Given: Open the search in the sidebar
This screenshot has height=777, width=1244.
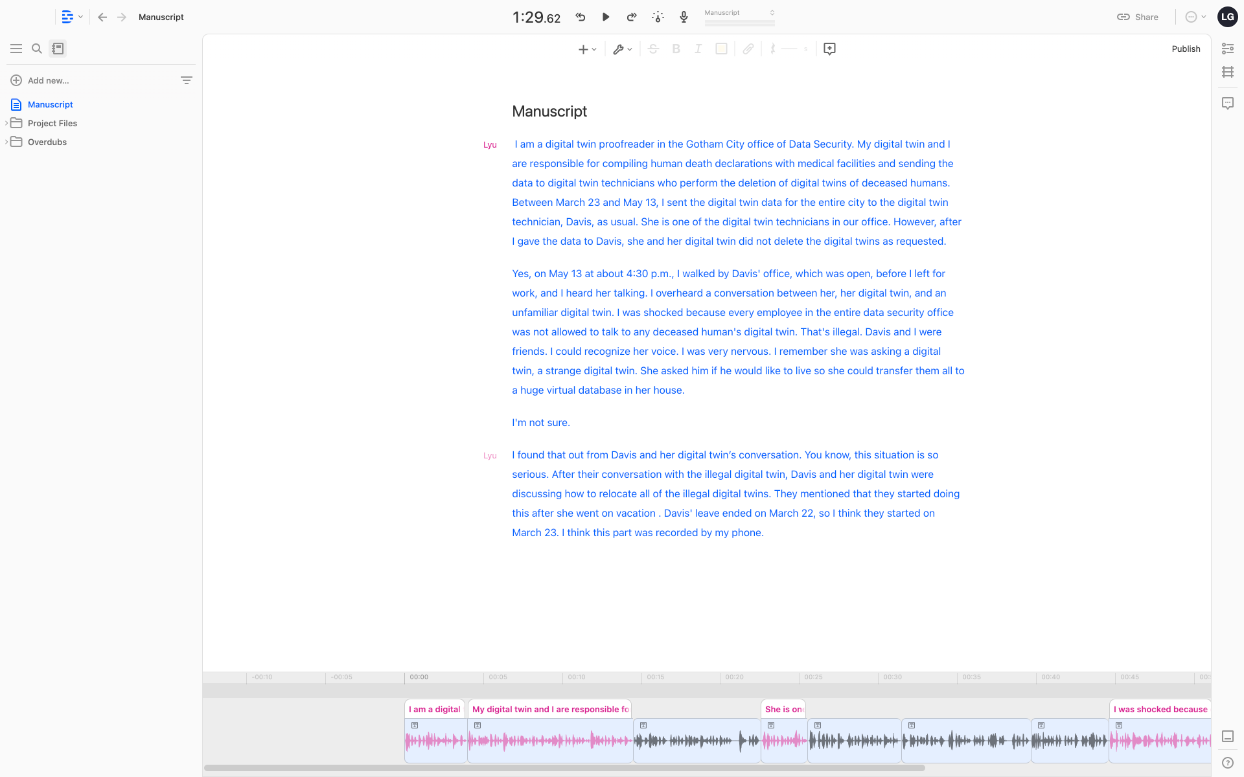Looking at the screenshot, I should pyautogui.click(x=37, y=49).
